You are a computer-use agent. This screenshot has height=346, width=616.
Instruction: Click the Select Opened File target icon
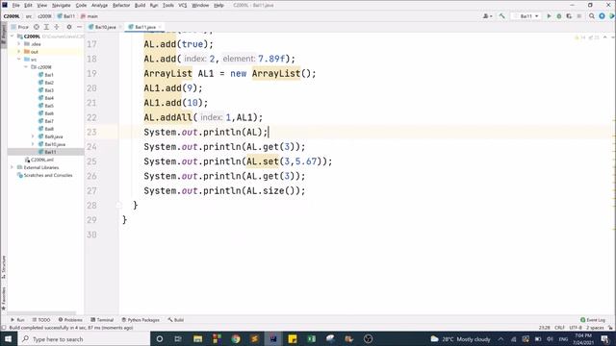click(37, 27)
